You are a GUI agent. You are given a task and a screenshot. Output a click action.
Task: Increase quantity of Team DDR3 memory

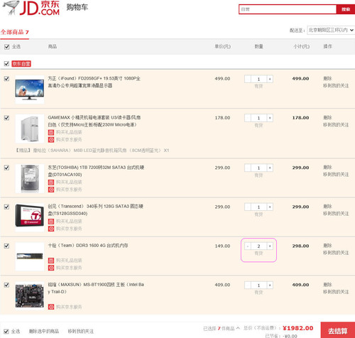click(270, 246)
